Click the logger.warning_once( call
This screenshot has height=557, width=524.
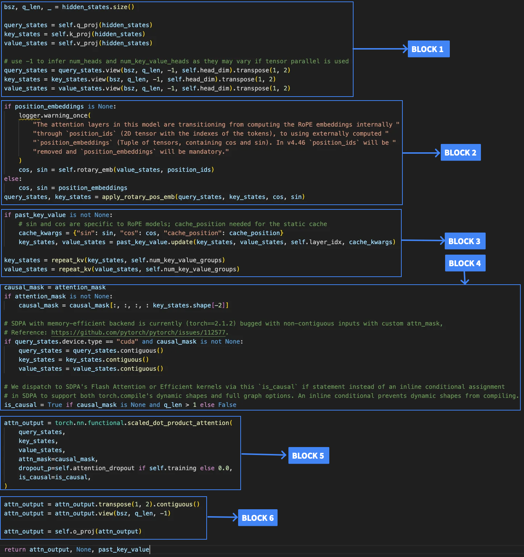point(55,115)
